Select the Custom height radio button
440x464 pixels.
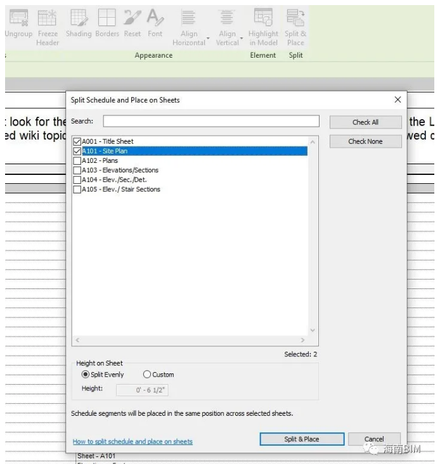147,375
